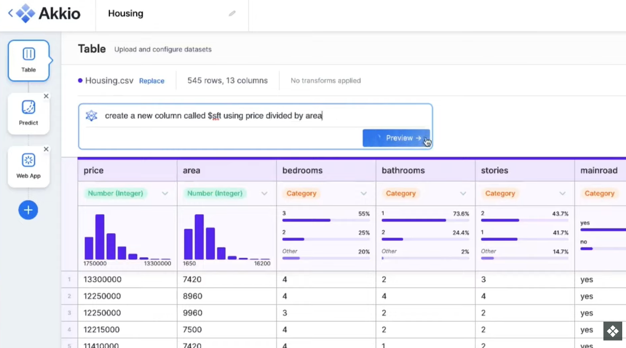Click the widget icon in bottom-right corner
Image resolution: width=626 pixels, height=348 pixels.
point(613,331)
